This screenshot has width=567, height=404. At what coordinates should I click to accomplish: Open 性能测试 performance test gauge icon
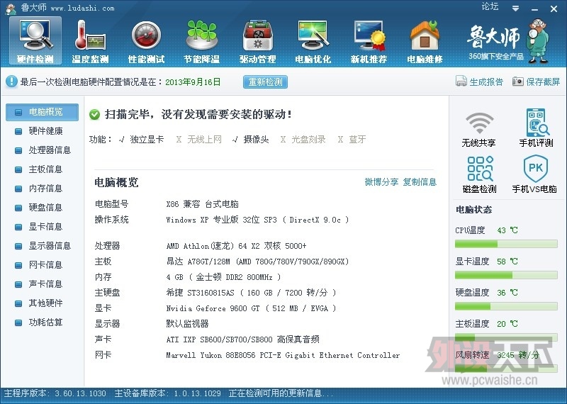(x=146, y=40)
